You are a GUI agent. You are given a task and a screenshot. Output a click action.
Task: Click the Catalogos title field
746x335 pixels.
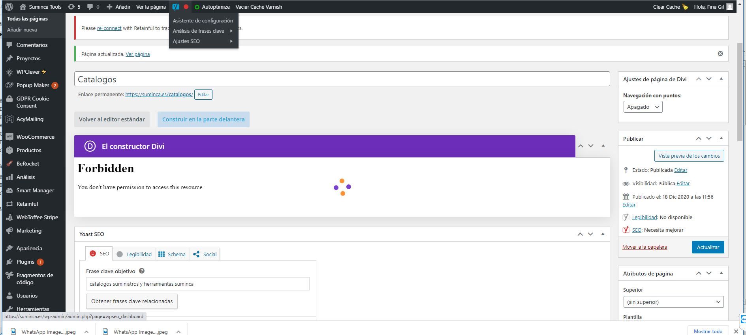click(x=342, y=79)
